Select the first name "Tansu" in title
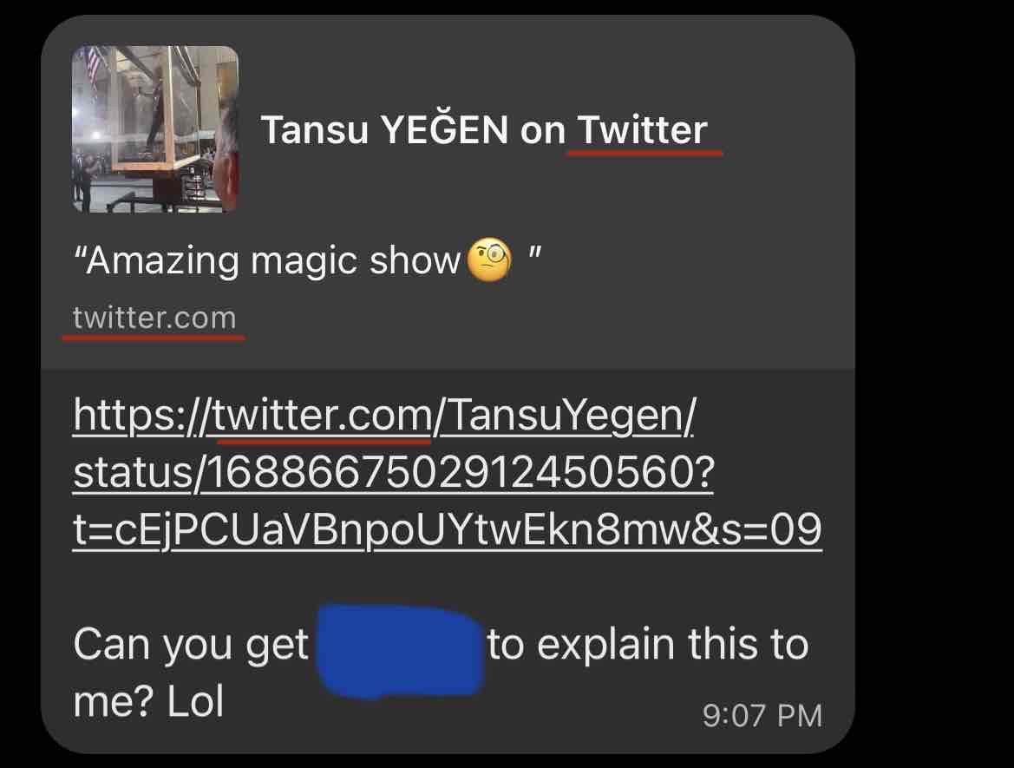This screenshot has width=1014, height=768. (314, 130)
